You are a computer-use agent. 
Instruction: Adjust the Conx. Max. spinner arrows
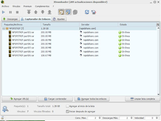100,118
